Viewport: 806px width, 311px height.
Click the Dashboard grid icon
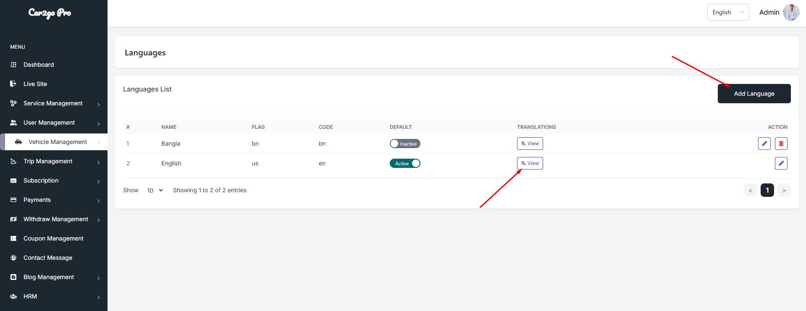[x=13, y=65]
